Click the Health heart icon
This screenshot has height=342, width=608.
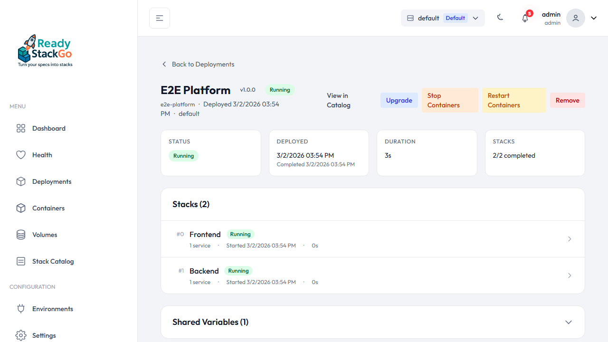(21, 155)
